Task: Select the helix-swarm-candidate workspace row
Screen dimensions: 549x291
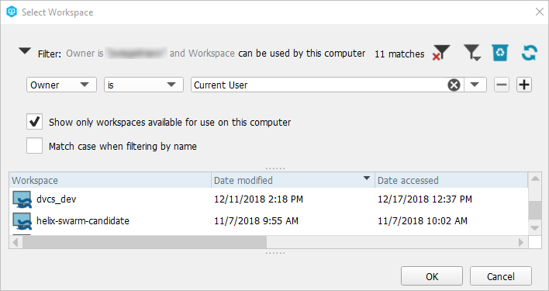Action: point(268,221)
